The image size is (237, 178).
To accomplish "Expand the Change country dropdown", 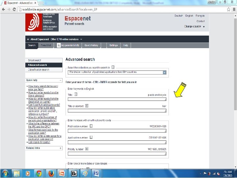I will click(194, 26).
